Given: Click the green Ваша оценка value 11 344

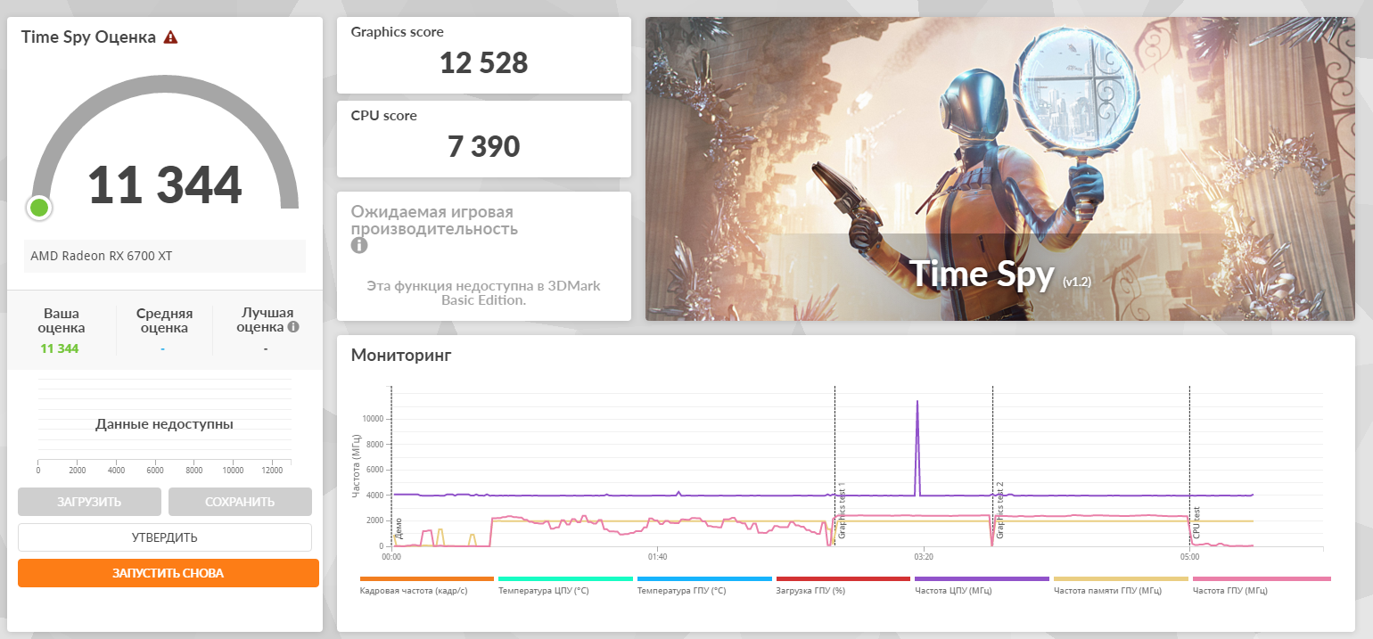Looking at the screenshot, I should [x=60, y=348].
